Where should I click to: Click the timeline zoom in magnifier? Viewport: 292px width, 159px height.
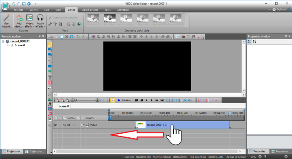[58, 100]
